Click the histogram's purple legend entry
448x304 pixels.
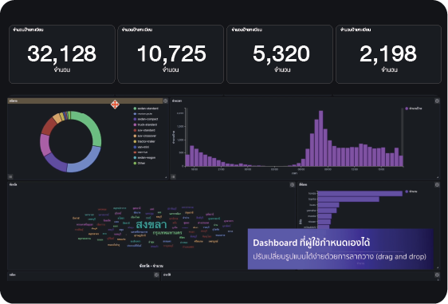pyautogui.click(x=414, y=109)
